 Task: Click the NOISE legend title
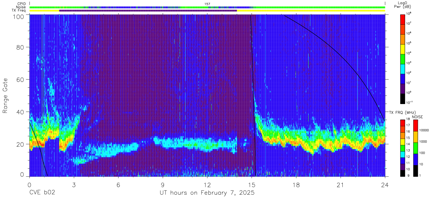click(417, 116)
